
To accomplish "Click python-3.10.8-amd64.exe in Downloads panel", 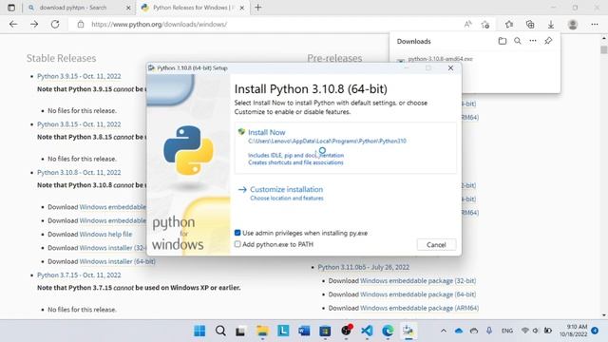I will coord(440,59).
